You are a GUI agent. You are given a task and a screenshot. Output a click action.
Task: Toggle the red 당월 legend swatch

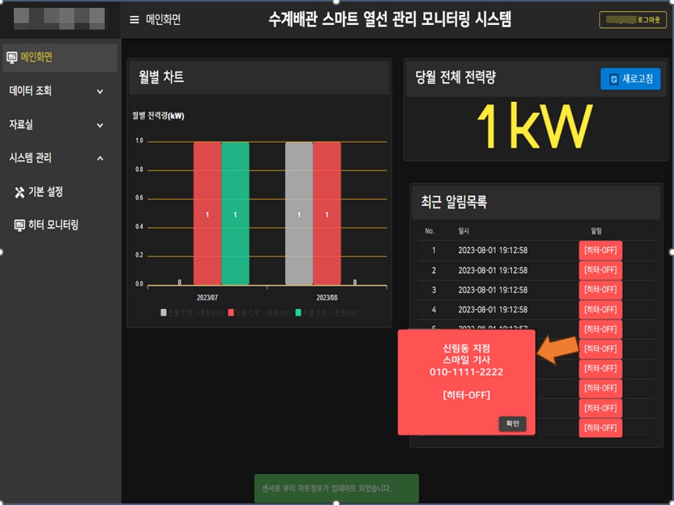[x=231, y=312]
